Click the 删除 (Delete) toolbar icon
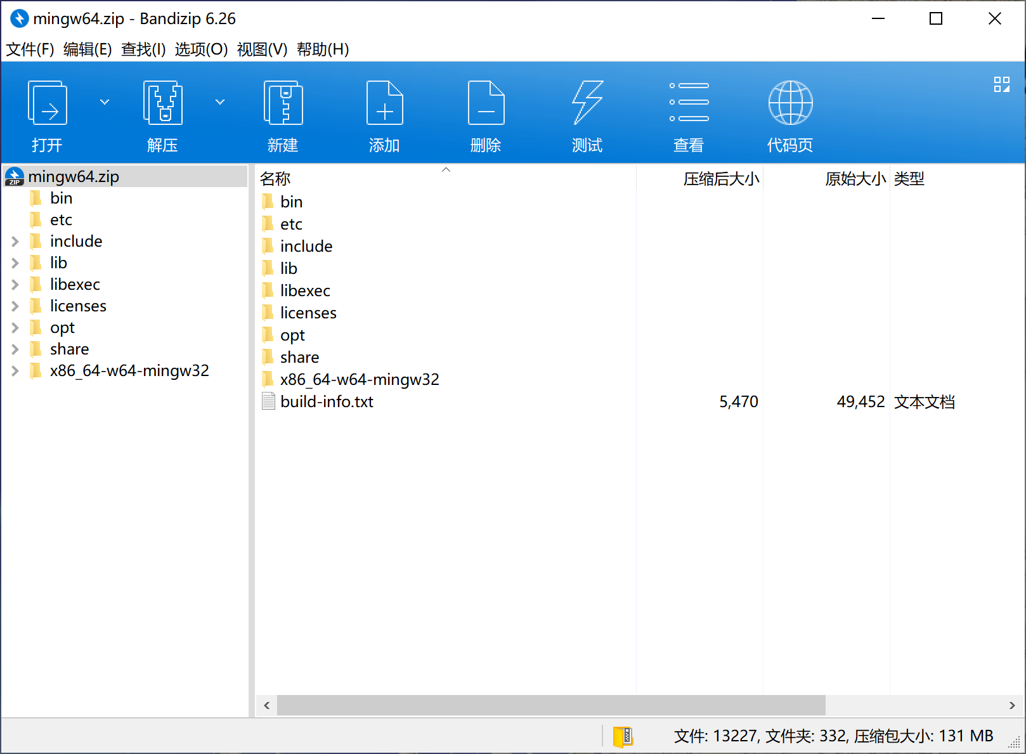This screenshot has width=1026, height=754. pyautogui.click(x=486, y=103)
